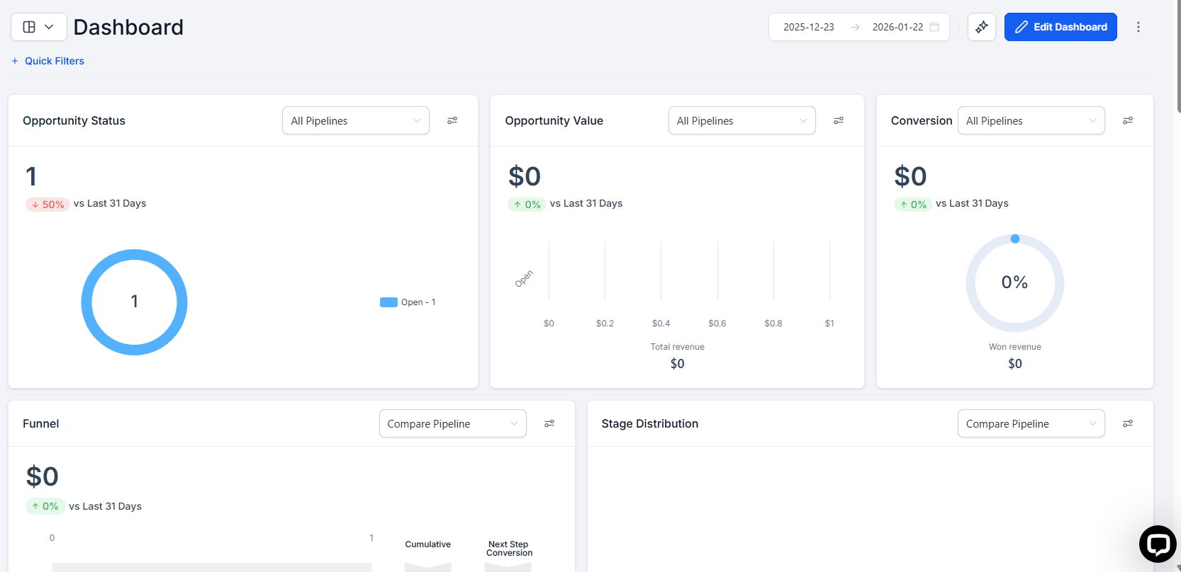Viewport: 1181px width, 572px height.
Task: Click the start date 2025-12-23 field
Action: (808, 27)
